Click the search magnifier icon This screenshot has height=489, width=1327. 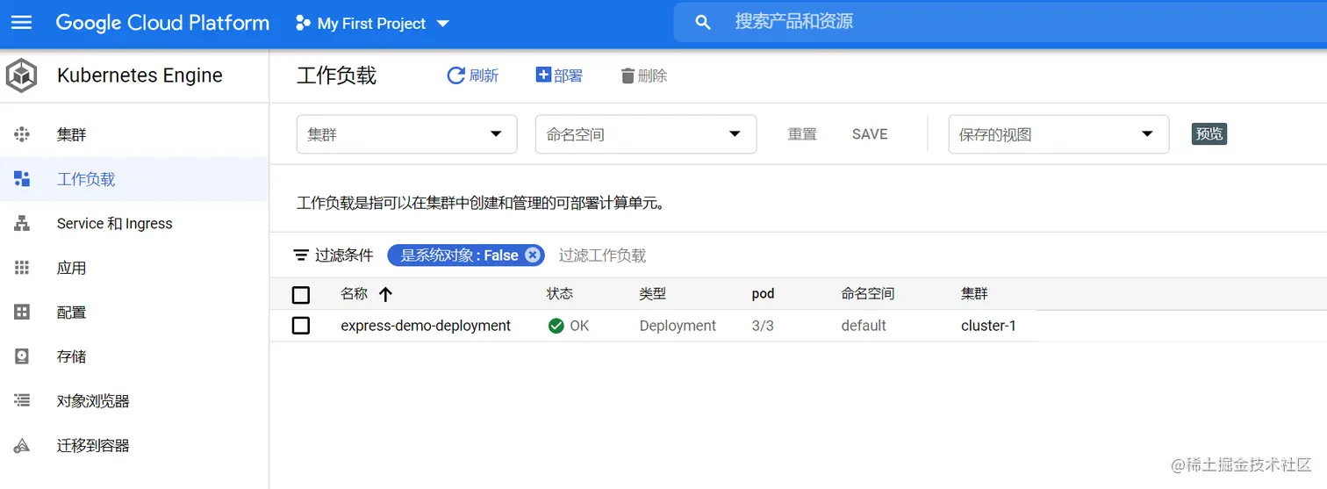[702, 23]
